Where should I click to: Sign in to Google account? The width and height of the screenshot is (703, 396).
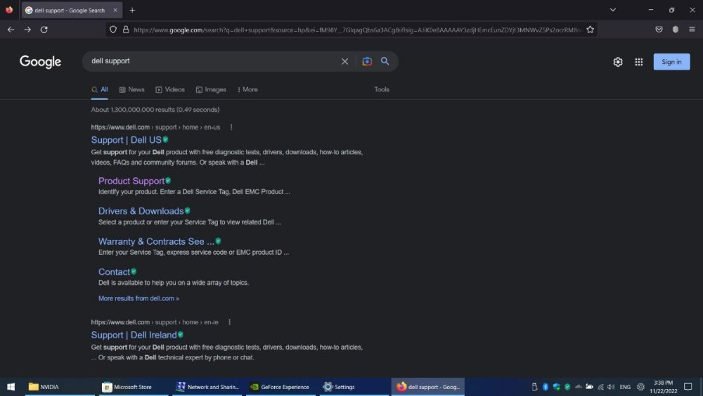tap(671, 62)
